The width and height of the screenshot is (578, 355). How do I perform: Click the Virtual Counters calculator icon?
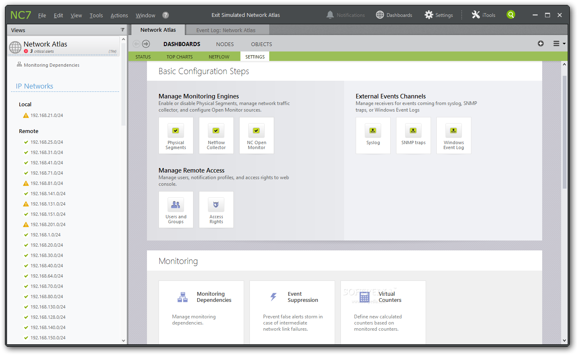tap(364, 297)
